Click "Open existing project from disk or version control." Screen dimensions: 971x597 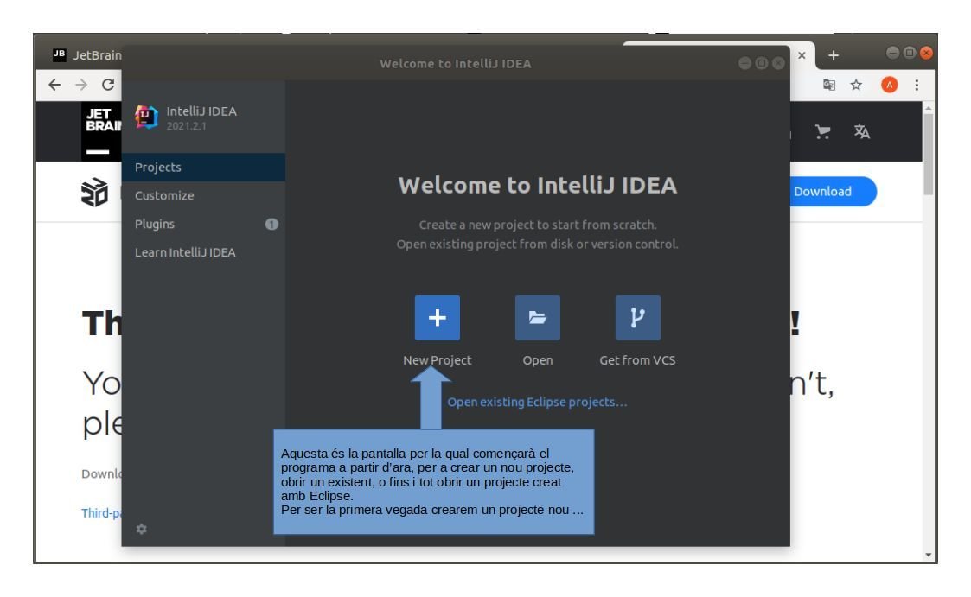pyautogui.click(x=538, y=244)
